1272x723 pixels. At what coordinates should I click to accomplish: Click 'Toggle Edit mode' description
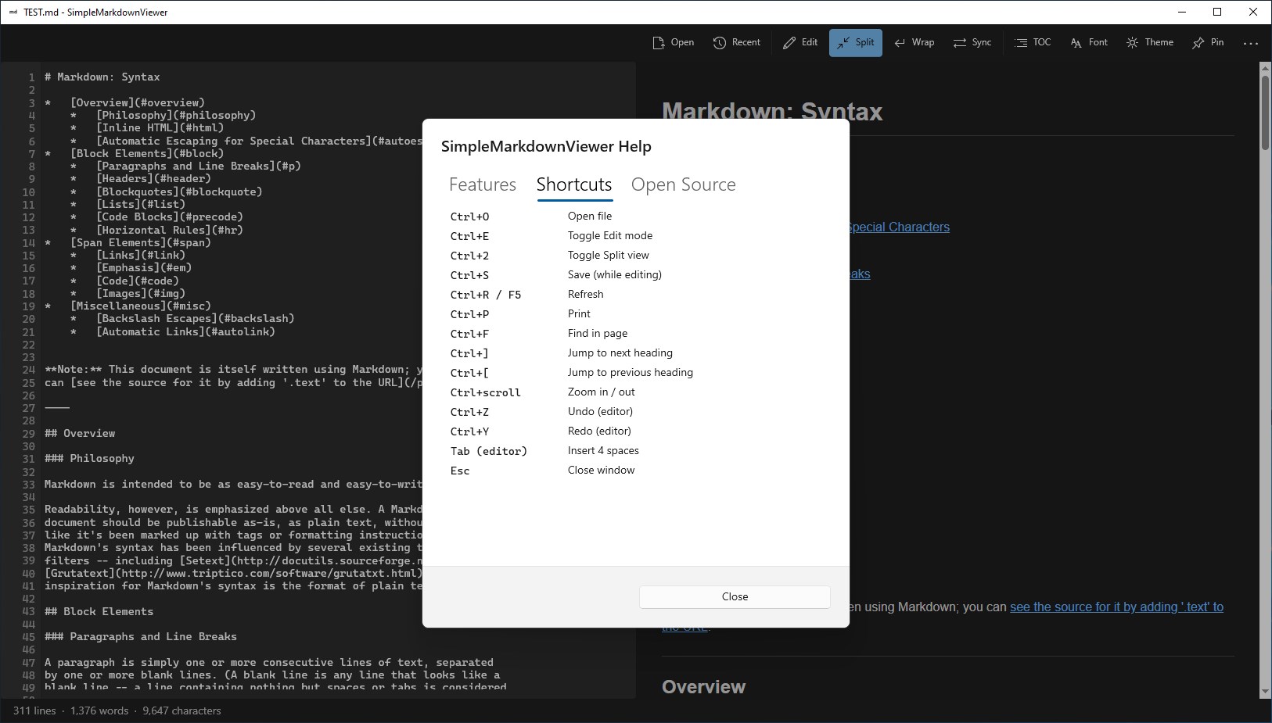coord(610,235)
